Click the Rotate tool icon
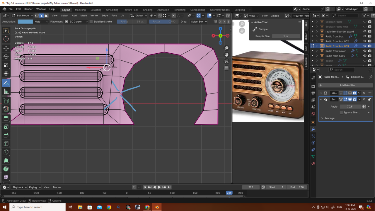 (6, 57)
